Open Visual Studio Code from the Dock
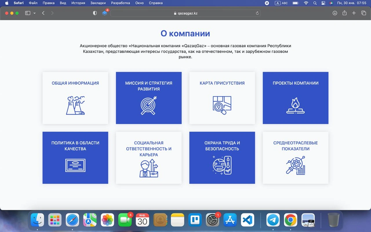The width and height of the screenshot is (371, 232). pyautogui.click(x=248, y=220)
